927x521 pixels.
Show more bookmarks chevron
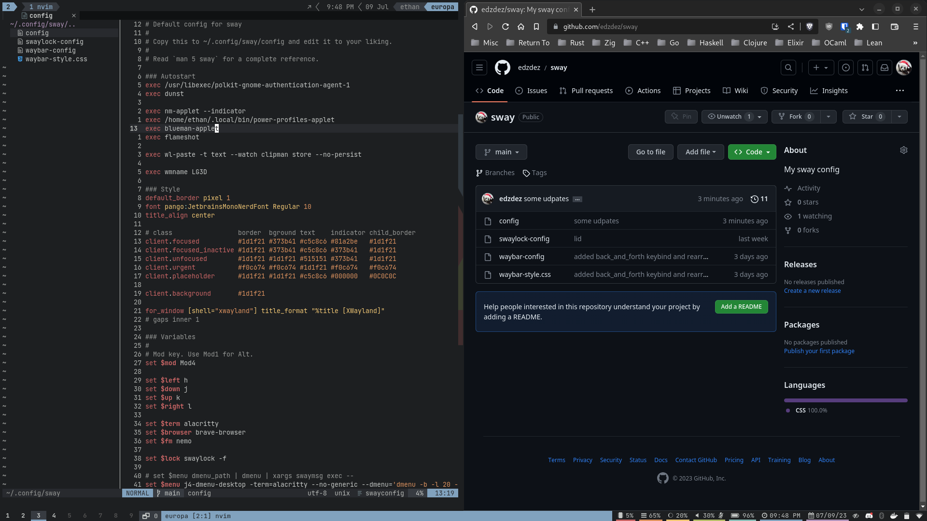pyautogui.click(x=915, y=43)
